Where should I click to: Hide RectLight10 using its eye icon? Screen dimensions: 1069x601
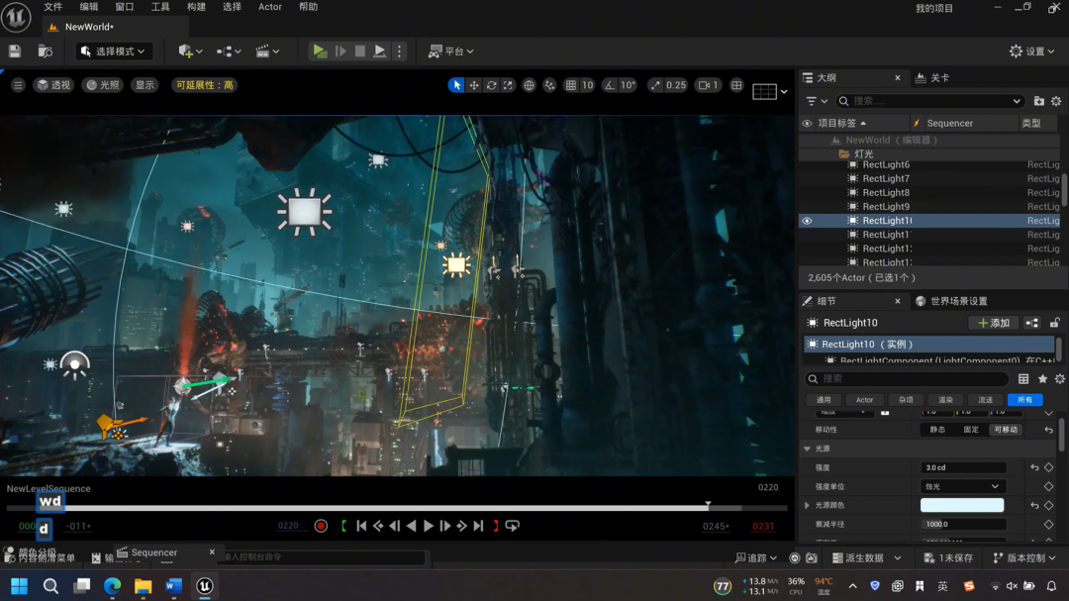coord(807,221)
